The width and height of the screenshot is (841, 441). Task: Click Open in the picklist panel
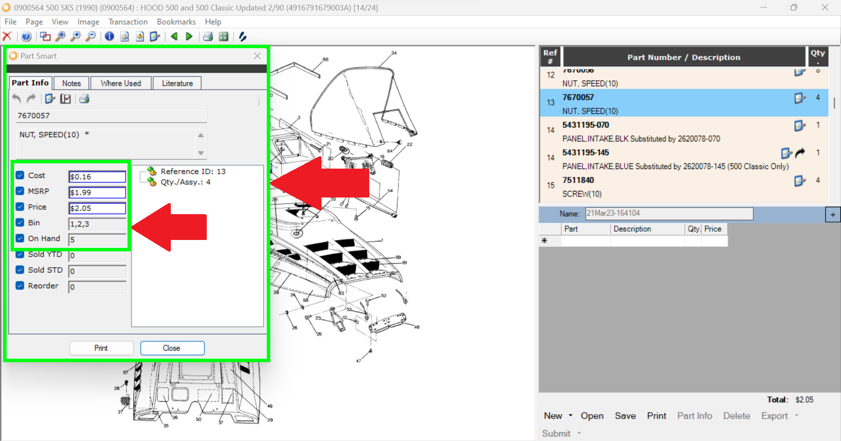[x=592, y=416]
